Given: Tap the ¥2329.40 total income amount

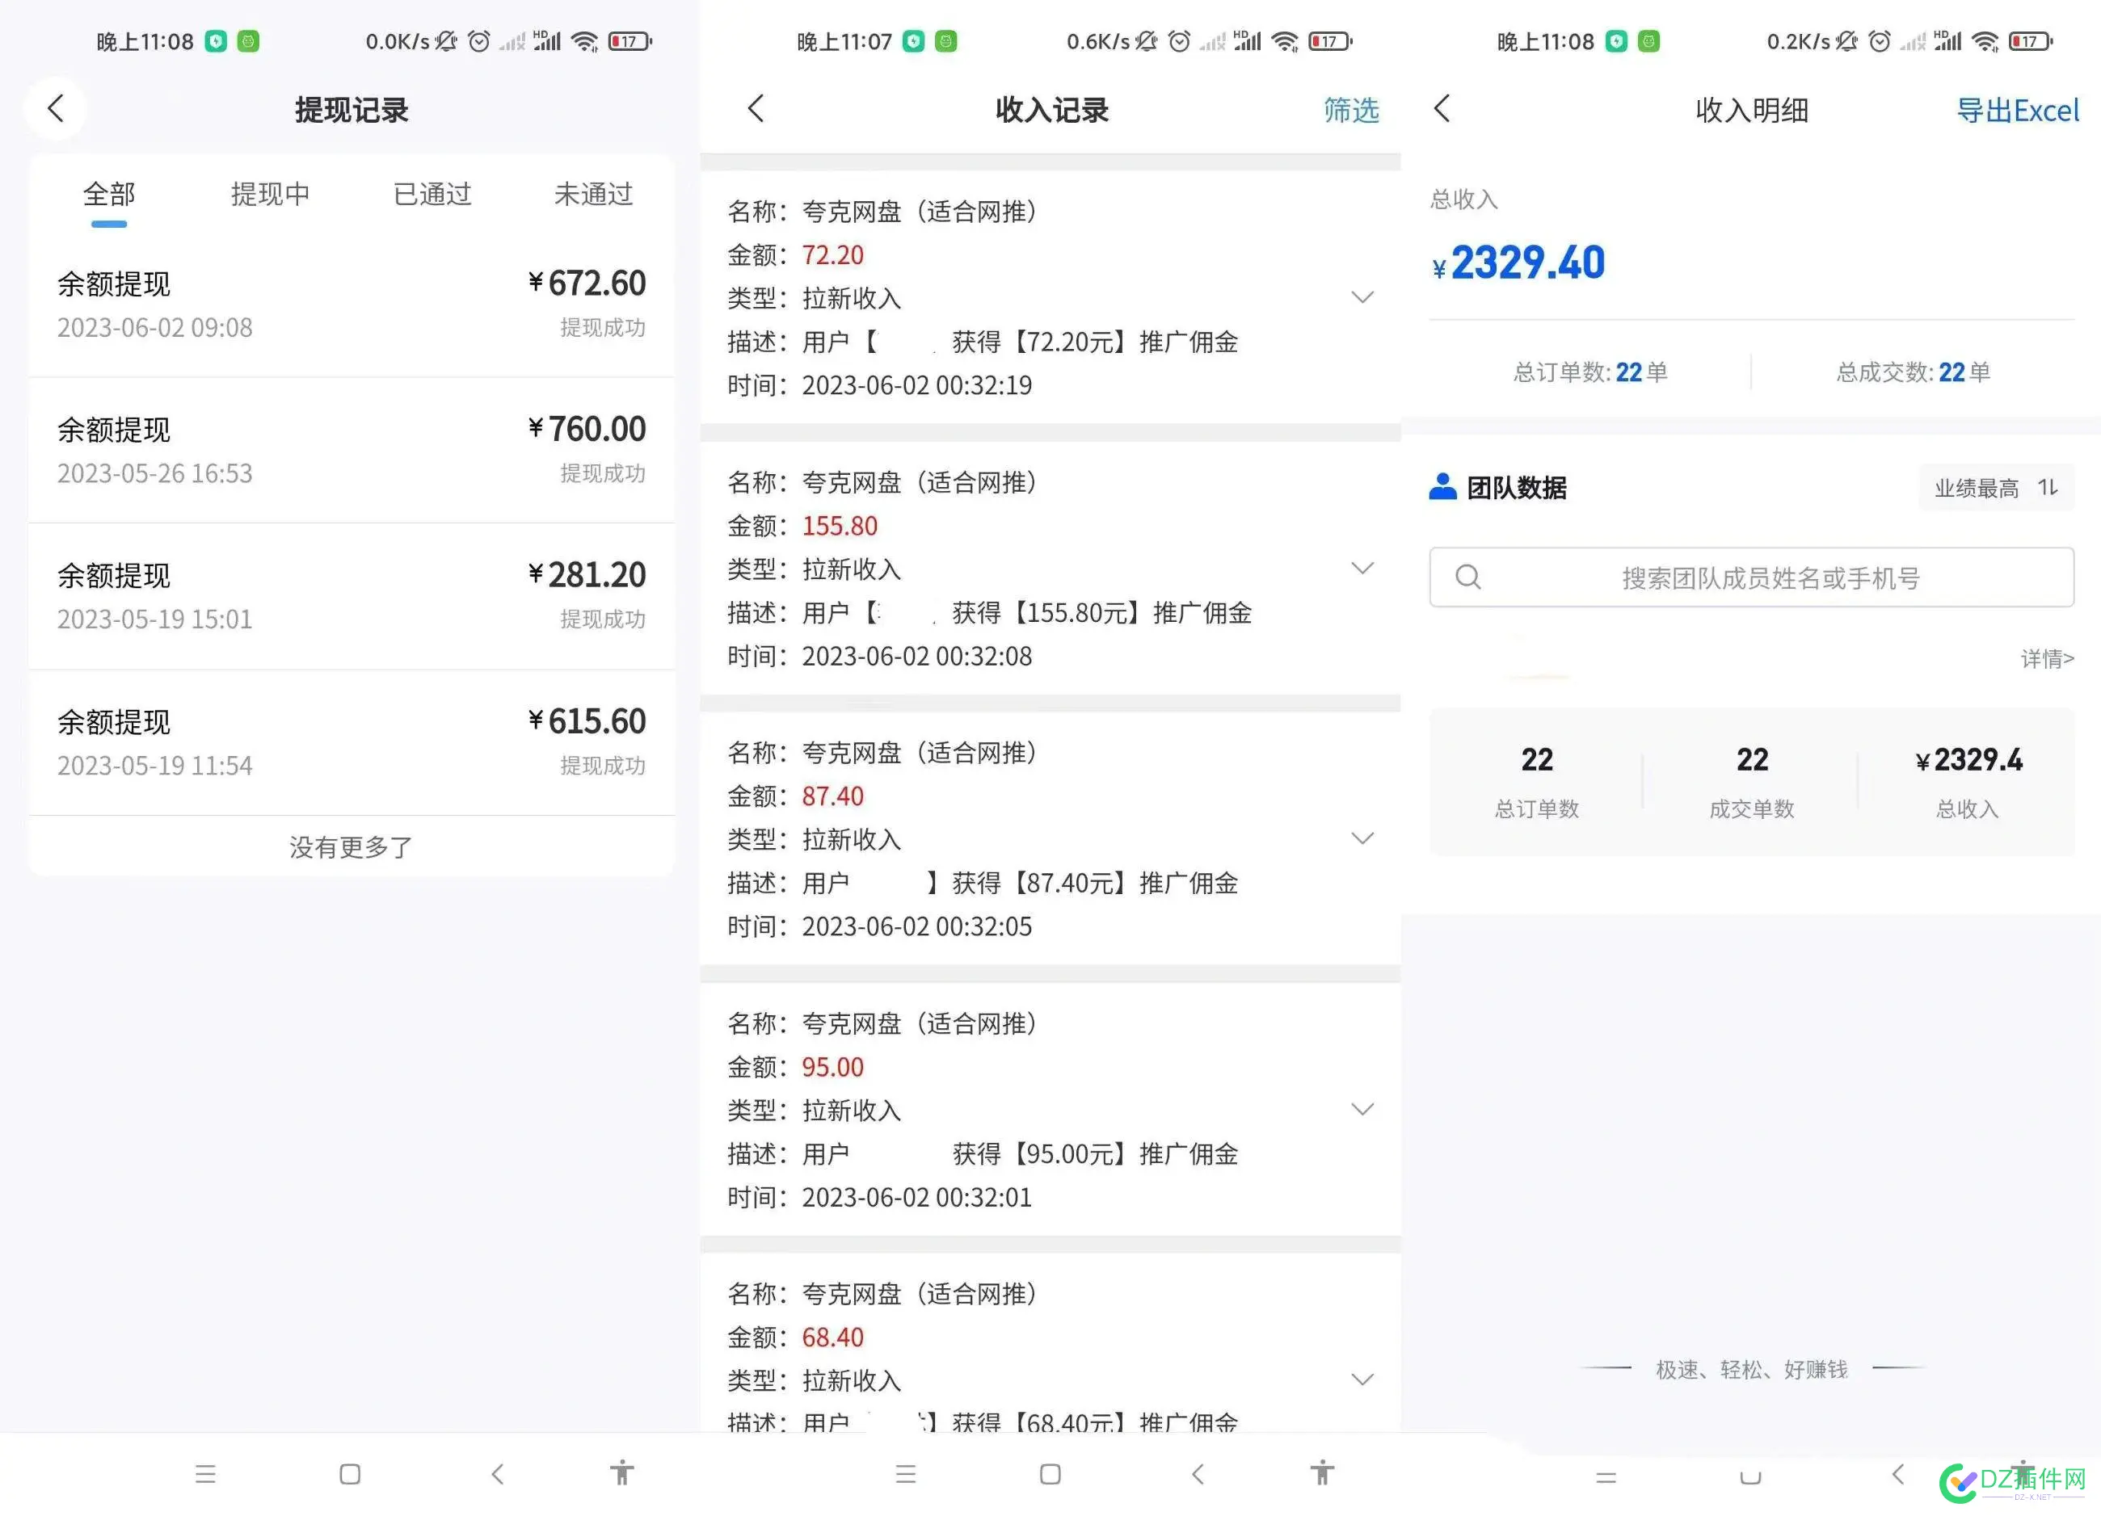Looking at the screenshot, I should pos(1518,262).
